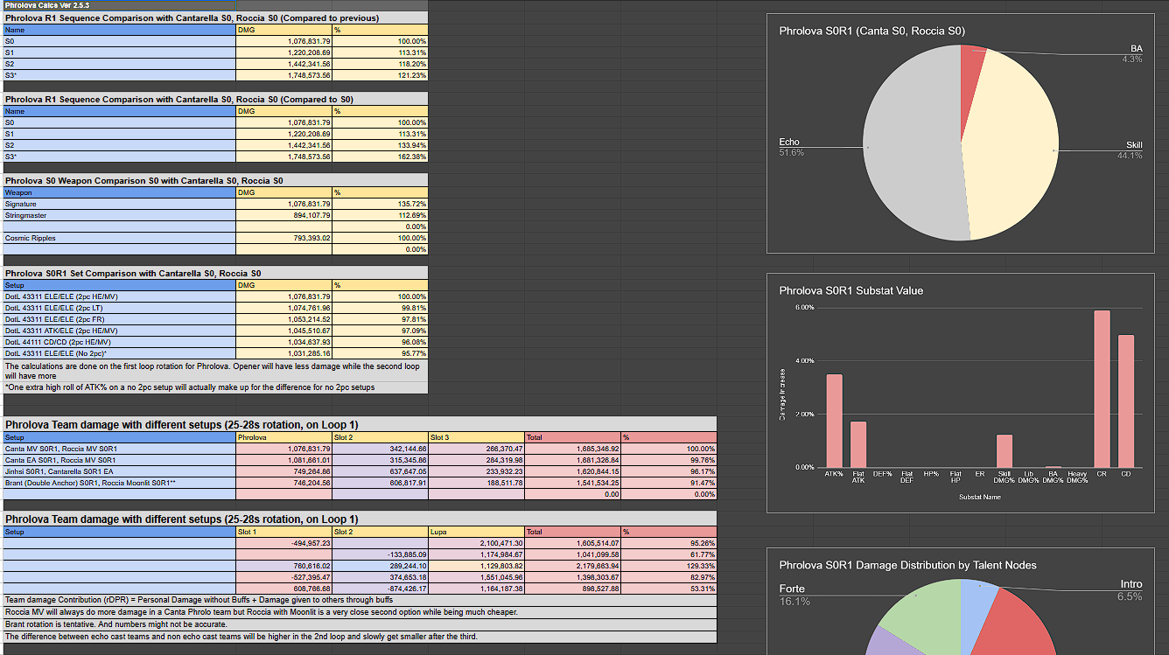Screen dimensions: 1169x655
Task: Select the Roccia MV versus Moonlit note
Action: [x=360, y=612]
